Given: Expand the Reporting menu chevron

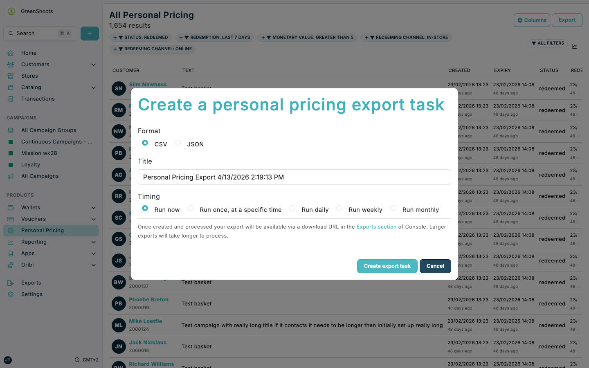Looking at the screenshot, I should pos(93,242).
